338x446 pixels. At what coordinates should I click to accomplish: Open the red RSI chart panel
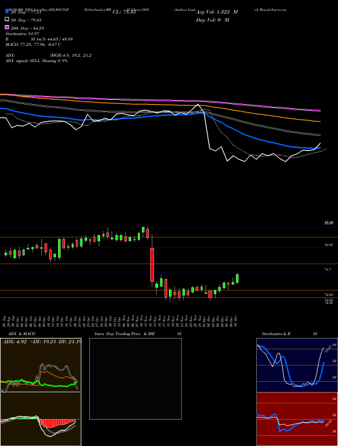click(x=297, y=419)
